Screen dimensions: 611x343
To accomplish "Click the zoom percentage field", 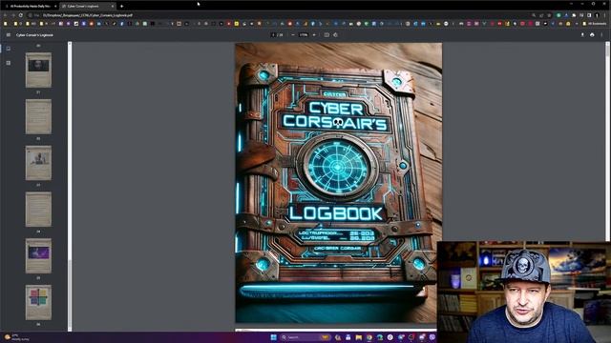I will 304,35.
